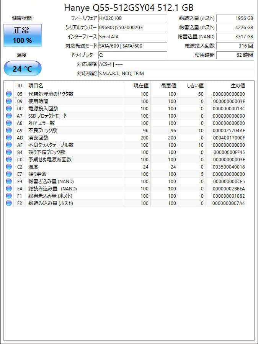
Task: Click the 最悪値 column header
Action: [164, 85]
